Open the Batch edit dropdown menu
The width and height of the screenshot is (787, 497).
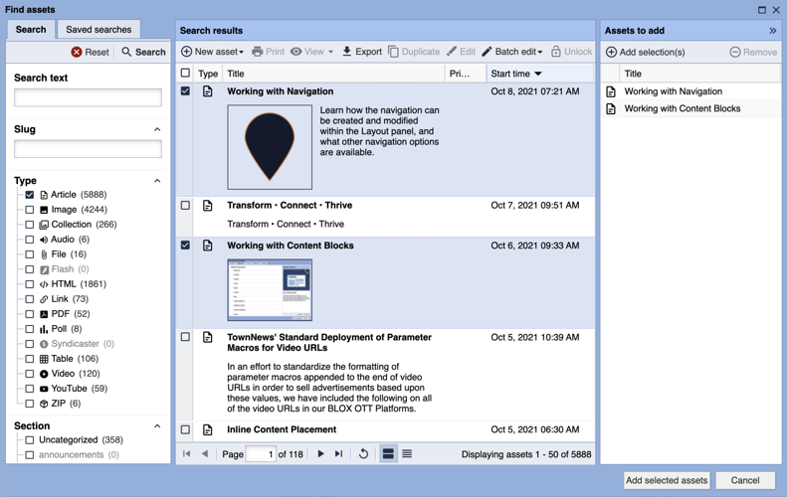click(512, 52)
